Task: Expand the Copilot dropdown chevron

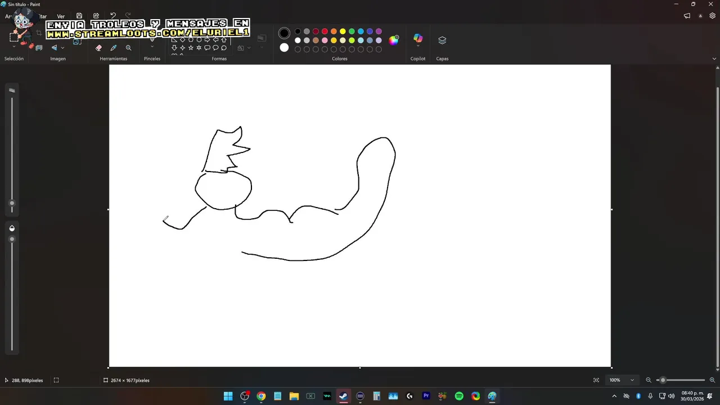Action: pyautogui.click(x=418, y=47)
